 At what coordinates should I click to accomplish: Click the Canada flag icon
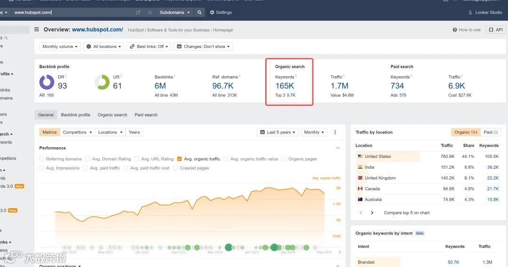[x=360, y=188]
